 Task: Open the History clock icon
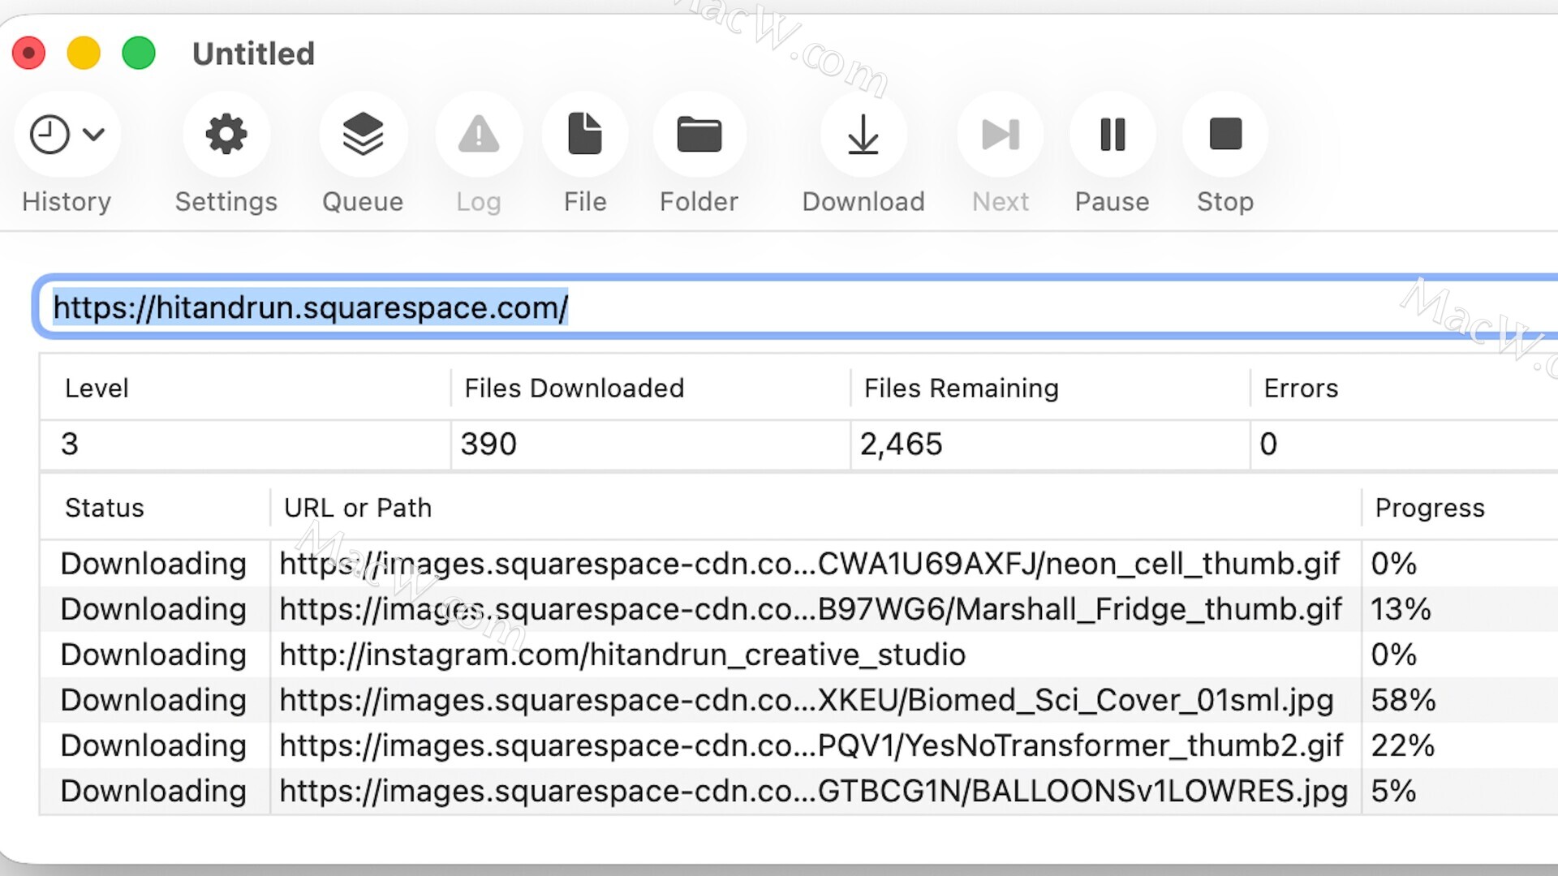coord(49,135)
